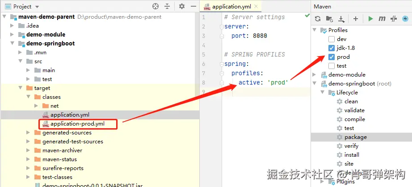The width and height of the screenshot is (412, 187).
Task: Select the install lifecycle goal
Action: click(352, 155)
